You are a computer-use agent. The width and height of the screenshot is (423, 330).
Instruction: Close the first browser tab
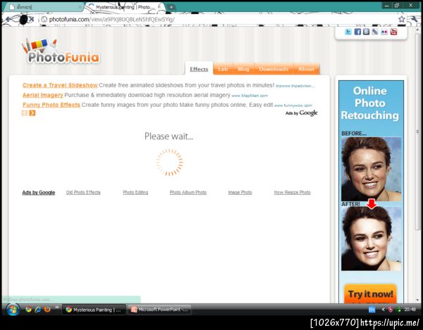[80, 7]
